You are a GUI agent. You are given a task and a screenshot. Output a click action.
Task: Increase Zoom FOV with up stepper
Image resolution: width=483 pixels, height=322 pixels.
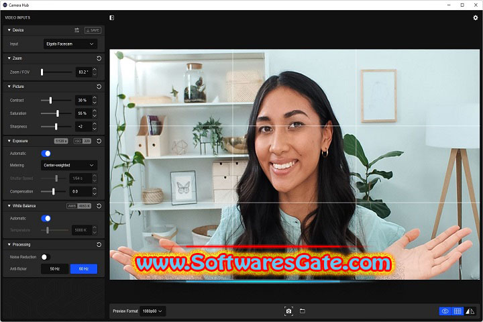[95, 70]
